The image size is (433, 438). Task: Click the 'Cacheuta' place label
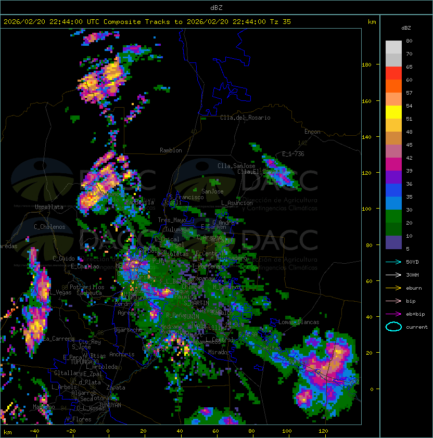click(x=89, y=293)
